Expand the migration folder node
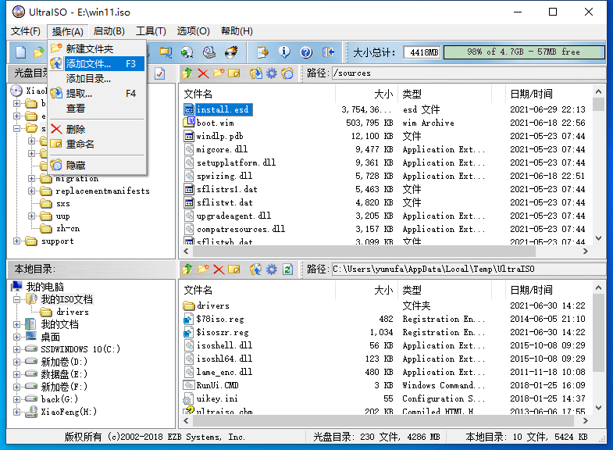Screen dimensions: 613x450 click(32, 179)
